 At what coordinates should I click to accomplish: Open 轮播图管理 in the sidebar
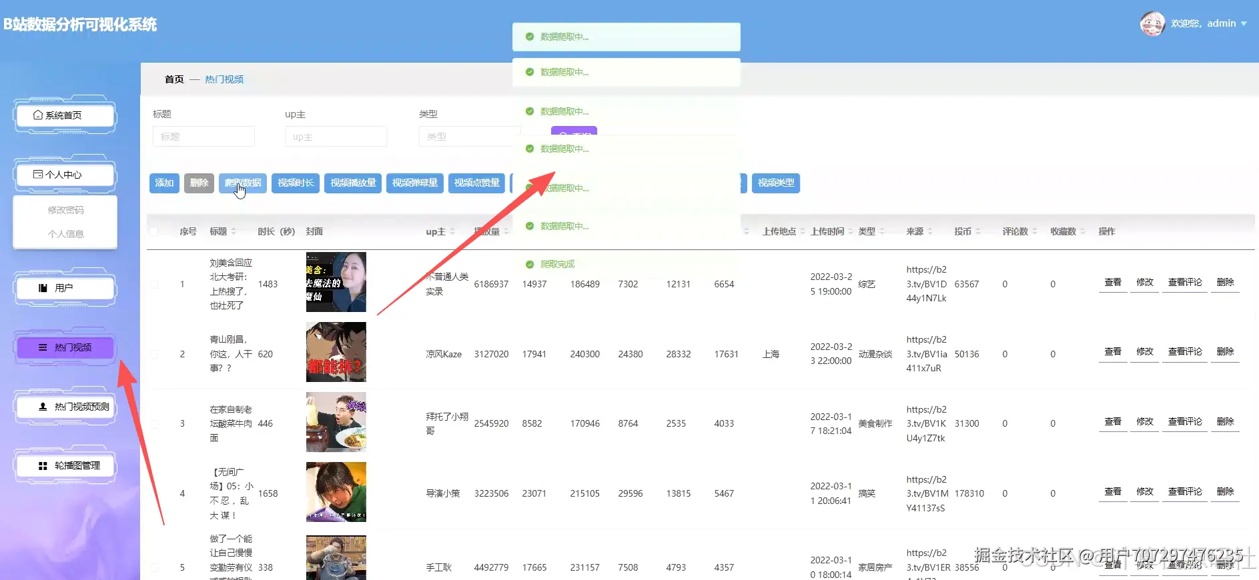65,466
